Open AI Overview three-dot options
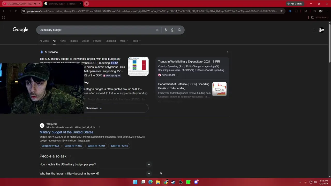The height and width of the screenshot is (186, 331). click(x=228, y=52)
